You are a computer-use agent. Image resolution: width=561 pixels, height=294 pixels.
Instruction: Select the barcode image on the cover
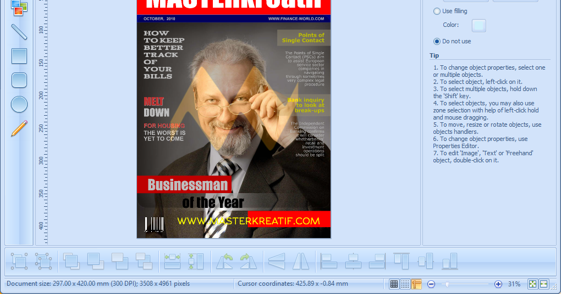pos(154,224)
